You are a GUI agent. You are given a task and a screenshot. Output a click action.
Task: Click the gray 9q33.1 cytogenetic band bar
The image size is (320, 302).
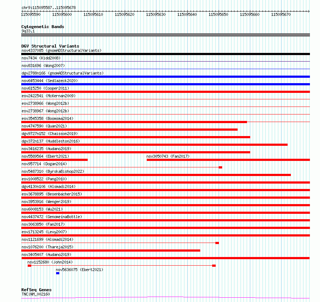165,35
